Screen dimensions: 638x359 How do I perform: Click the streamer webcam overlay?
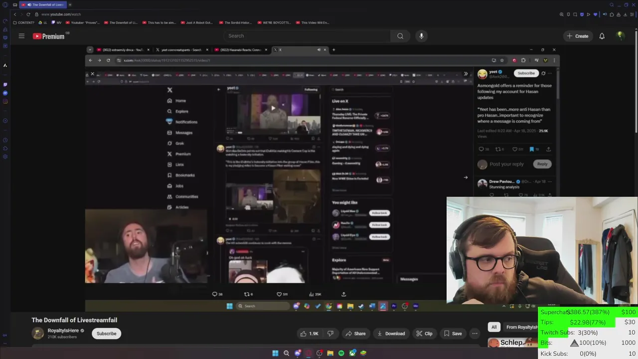point(542,250)
